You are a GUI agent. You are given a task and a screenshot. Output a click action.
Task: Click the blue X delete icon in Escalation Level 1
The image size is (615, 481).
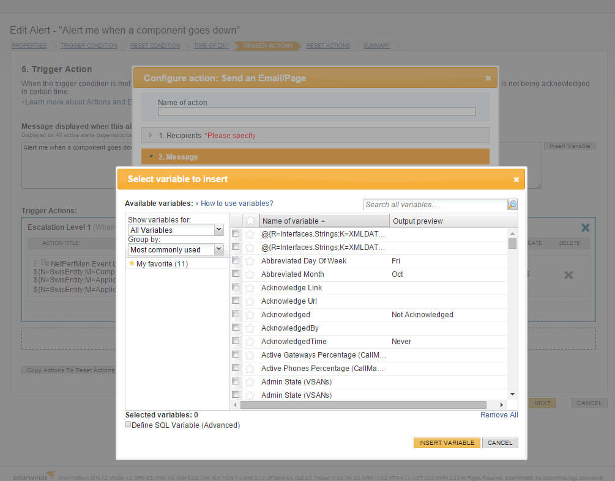[x=585, y=227]
